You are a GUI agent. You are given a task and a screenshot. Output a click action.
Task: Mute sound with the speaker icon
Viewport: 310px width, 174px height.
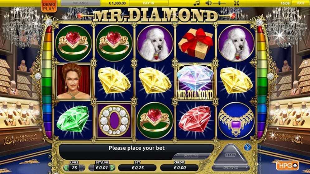coord(208,3)
